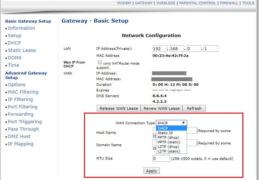Screen dimensions: 259x180
Task: Open the DMZ Host page
Action: point(19,136)
